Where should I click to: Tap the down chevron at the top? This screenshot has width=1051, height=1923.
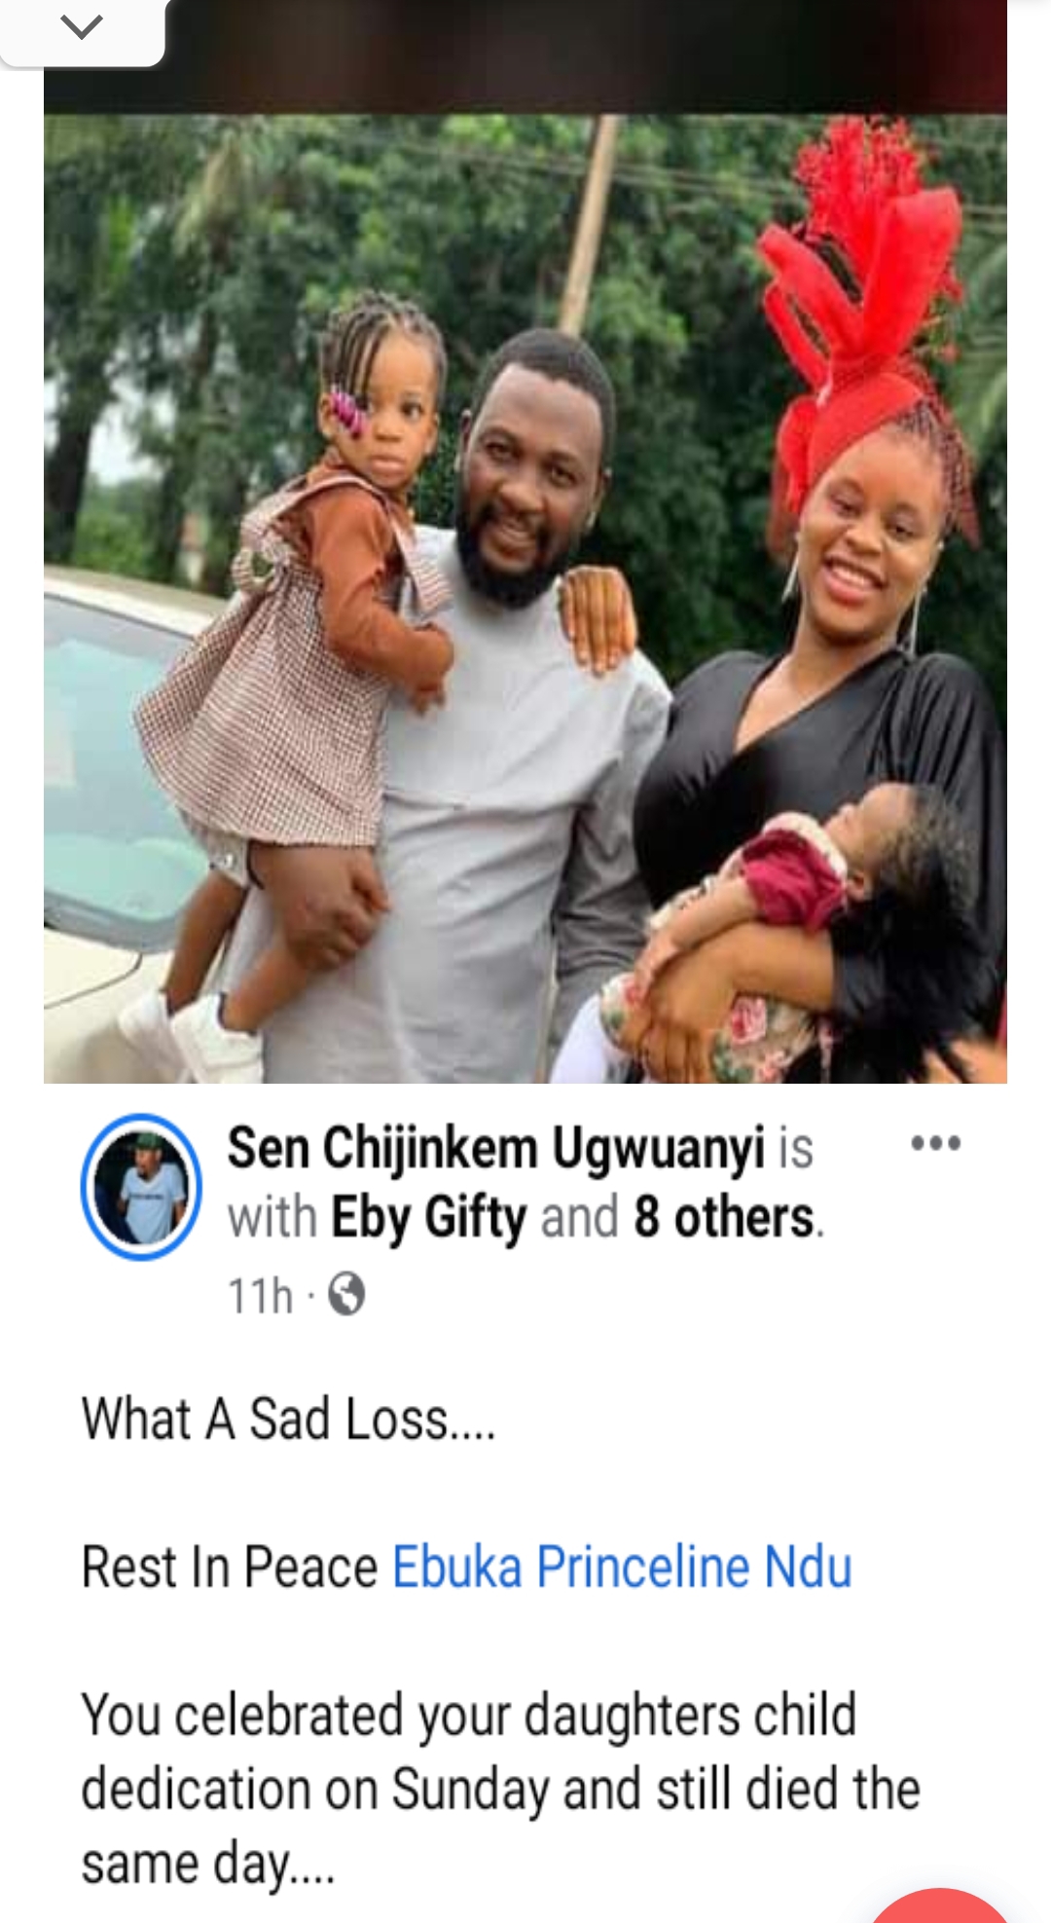[x=82, y=27]
